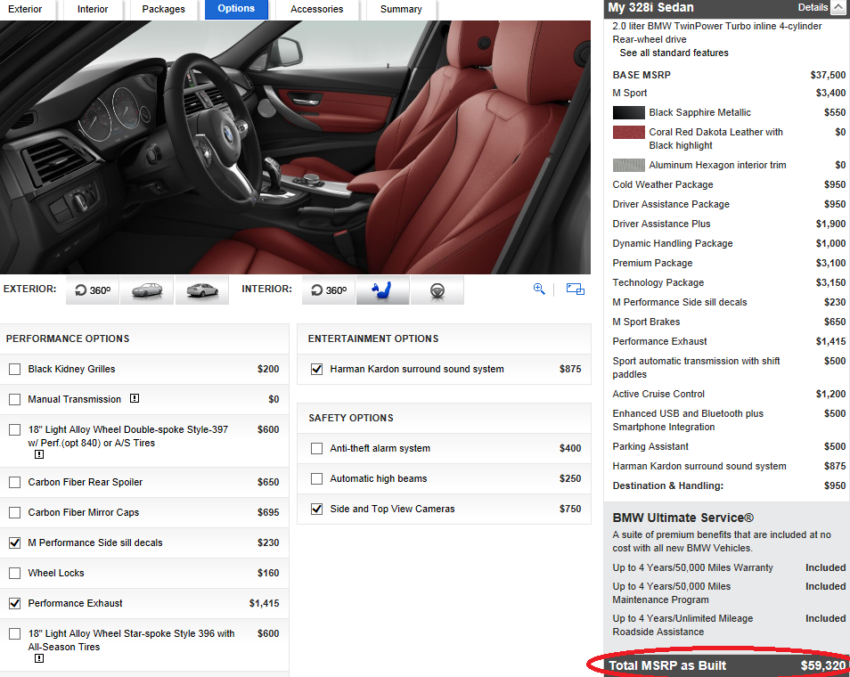The height and width of the screenshot is (677, 850).
Task: Select the Options tab
Action: [236, 9]
